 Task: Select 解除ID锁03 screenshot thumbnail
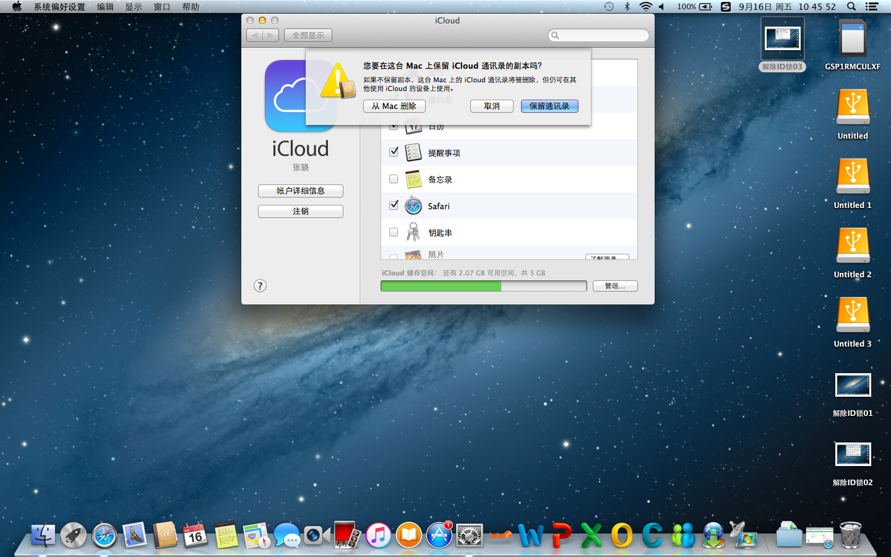tap(783, 38)
